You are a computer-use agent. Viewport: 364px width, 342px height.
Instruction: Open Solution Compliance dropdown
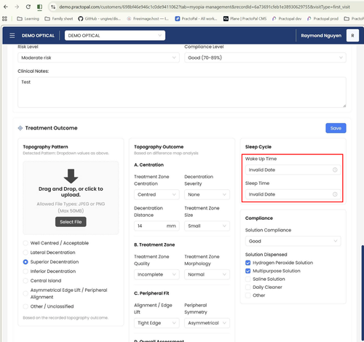[293, 241]
